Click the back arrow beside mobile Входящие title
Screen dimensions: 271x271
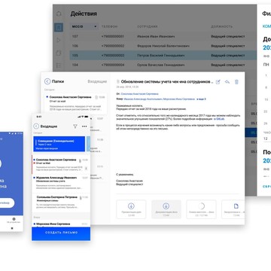(36, 126)
